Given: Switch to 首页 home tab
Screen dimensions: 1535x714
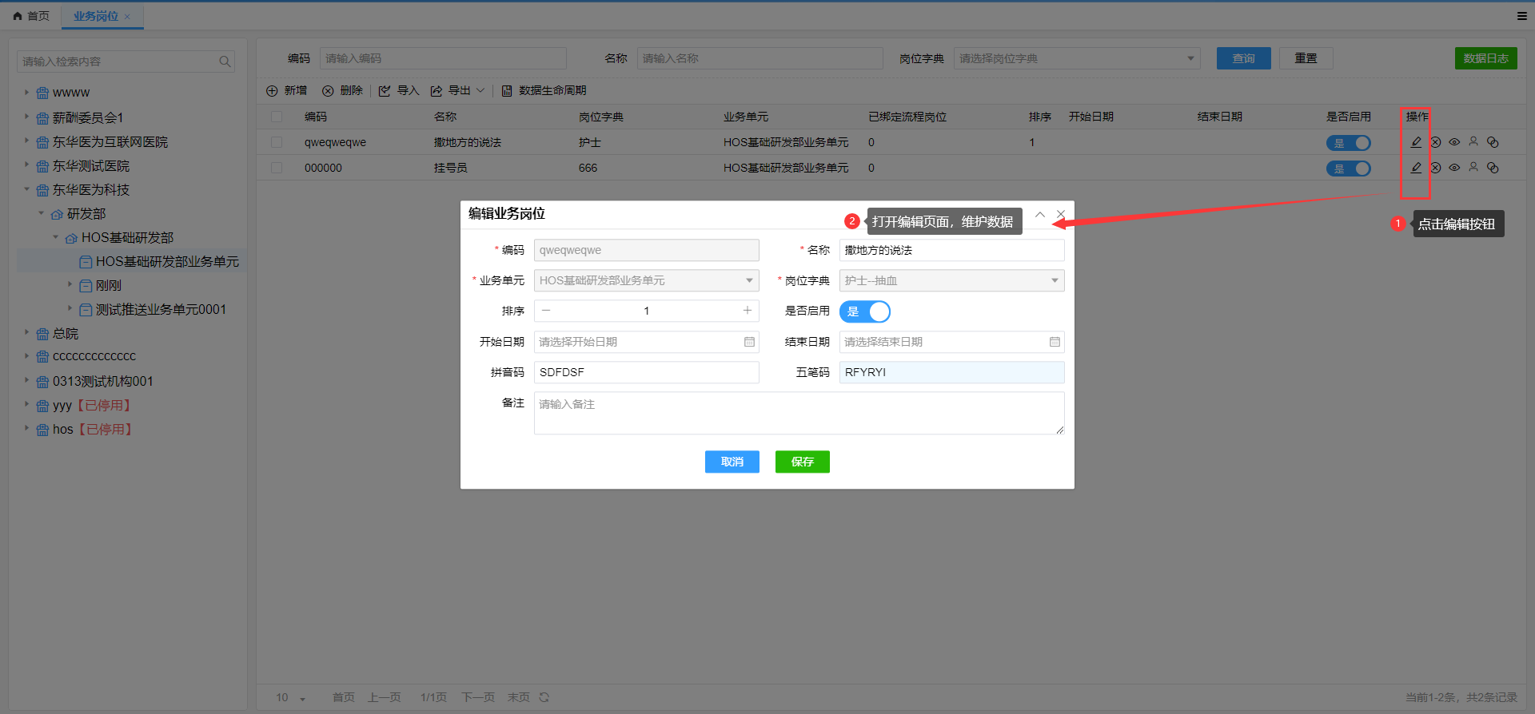Looking at the screenshot, I should coord(31,16).
